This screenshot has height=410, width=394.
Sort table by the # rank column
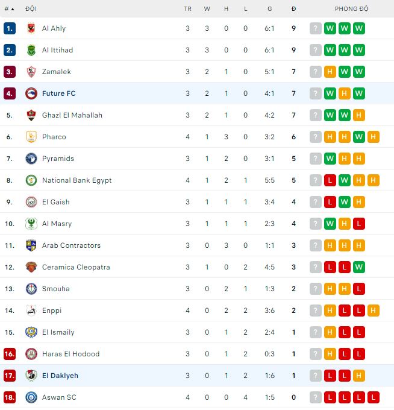(x=8, y=9)
